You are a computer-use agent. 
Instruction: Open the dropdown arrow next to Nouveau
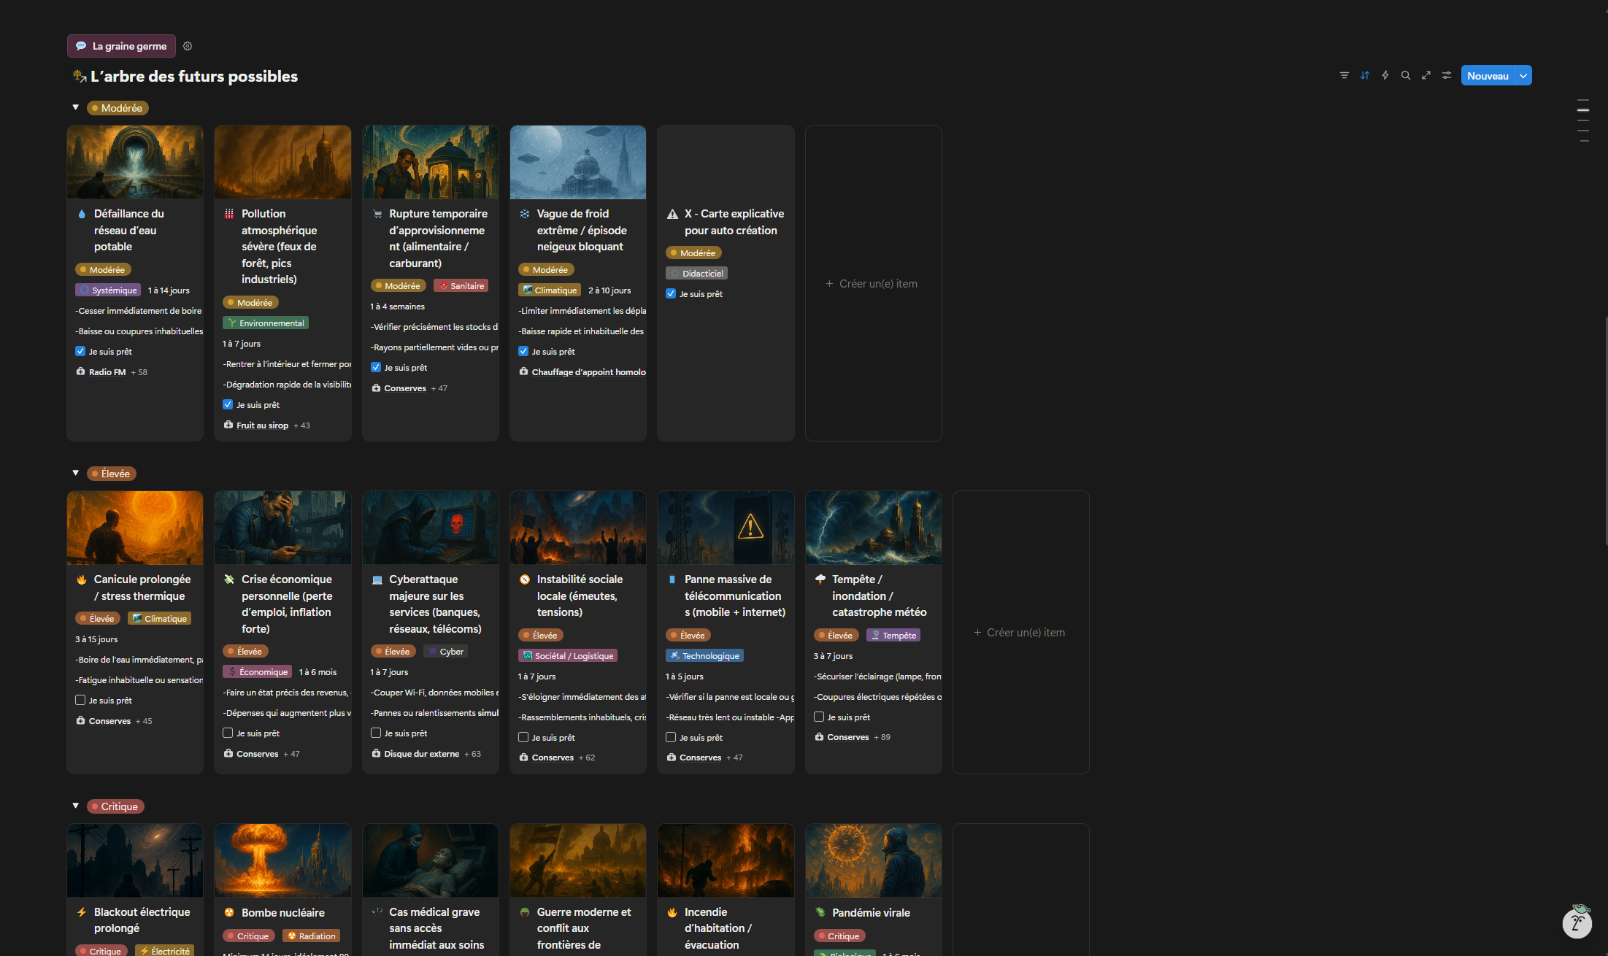[1523, 76]
